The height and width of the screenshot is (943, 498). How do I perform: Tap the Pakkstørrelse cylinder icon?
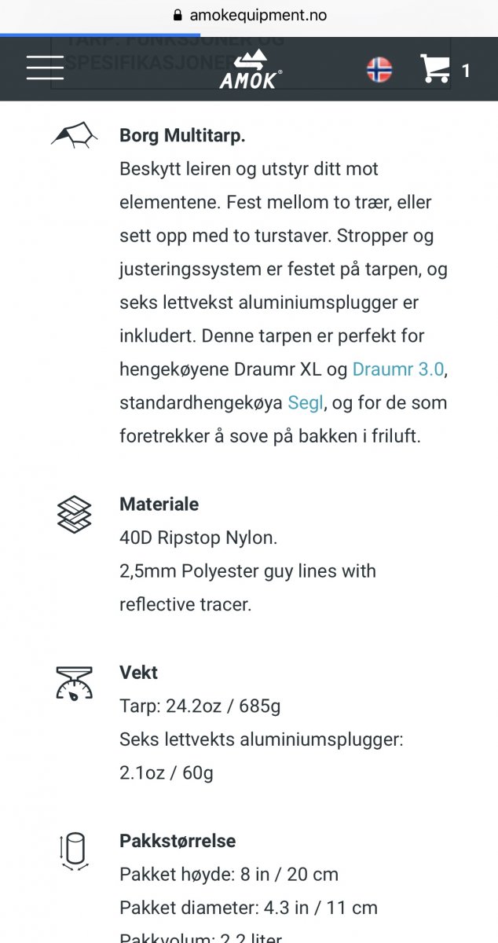75,851
